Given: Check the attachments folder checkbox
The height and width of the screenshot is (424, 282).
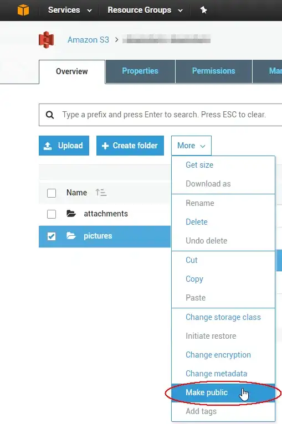Looking at the screenshot, I should pos(52,214).
